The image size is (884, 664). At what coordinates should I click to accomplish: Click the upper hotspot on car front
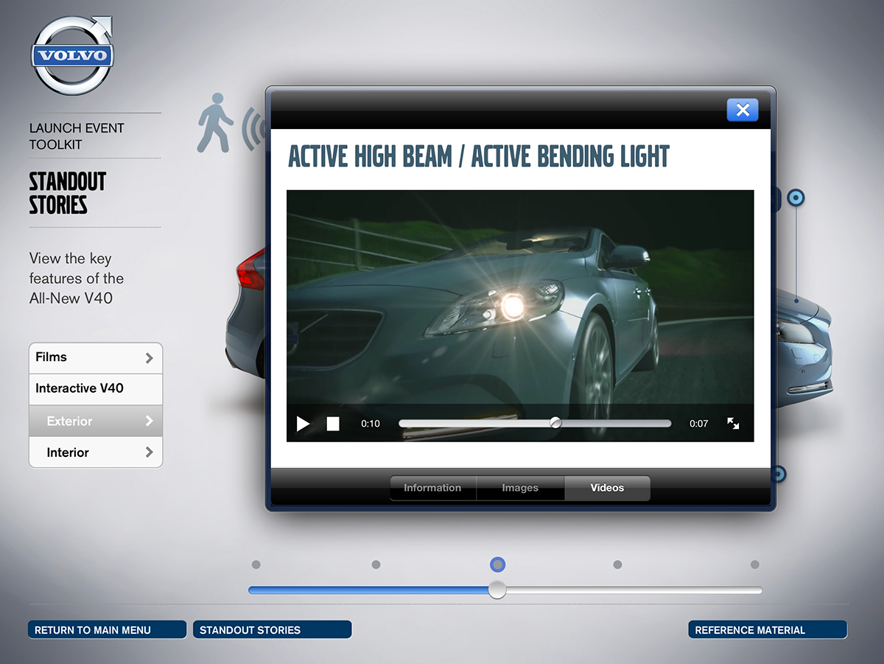pyautogui.click(x=796, y=198)
